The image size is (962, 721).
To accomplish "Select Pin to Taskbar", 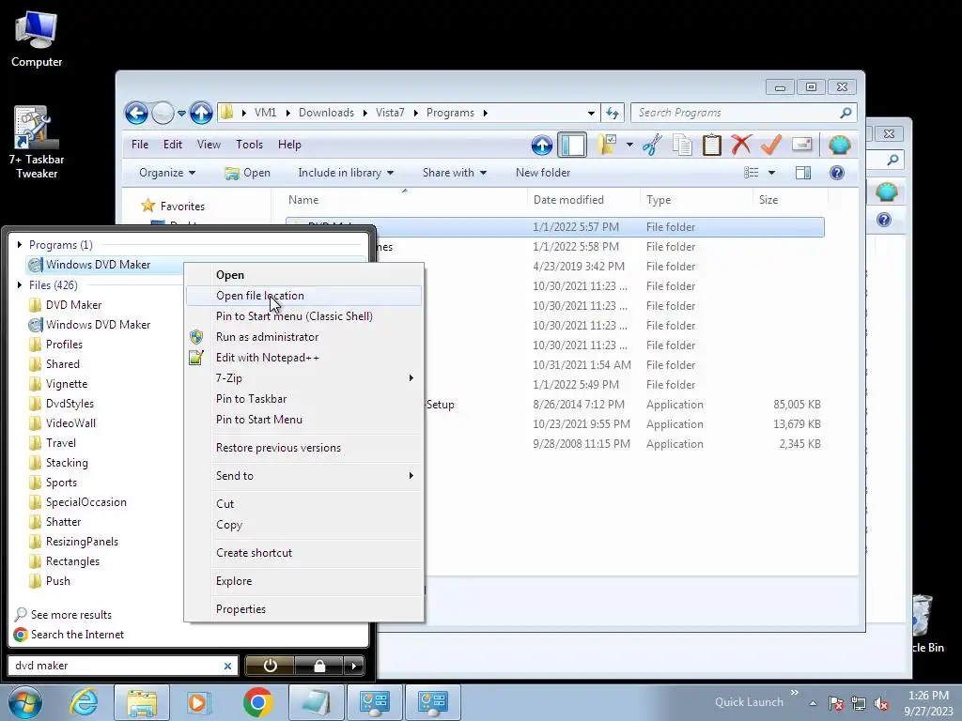I will (304, 399).
